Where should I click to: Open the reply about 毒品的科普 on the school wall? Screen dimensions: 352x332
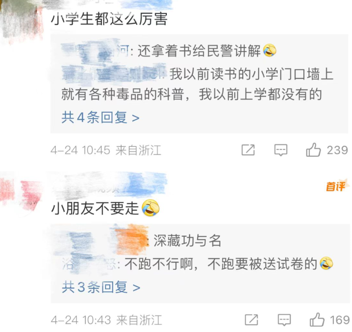pyautogui.click(x=198, y=84)
